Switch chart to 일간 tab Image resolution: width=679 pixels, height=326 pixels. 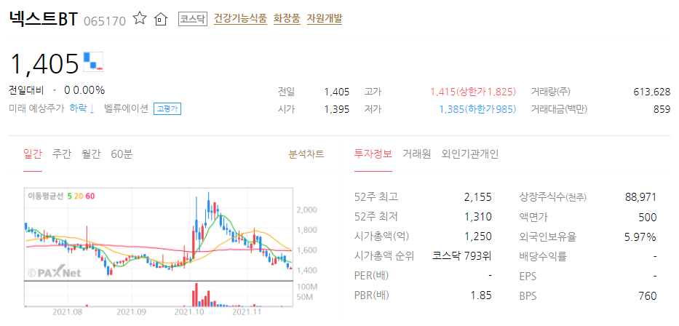33,154
